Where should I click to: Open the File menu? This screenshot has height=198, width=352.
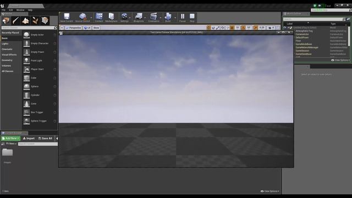4,10
